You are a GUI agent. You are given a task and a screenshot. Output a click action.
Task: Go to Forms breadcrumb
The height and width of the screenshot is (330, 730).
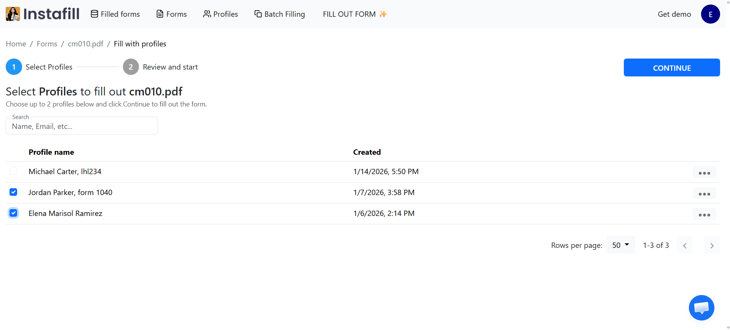47,44
